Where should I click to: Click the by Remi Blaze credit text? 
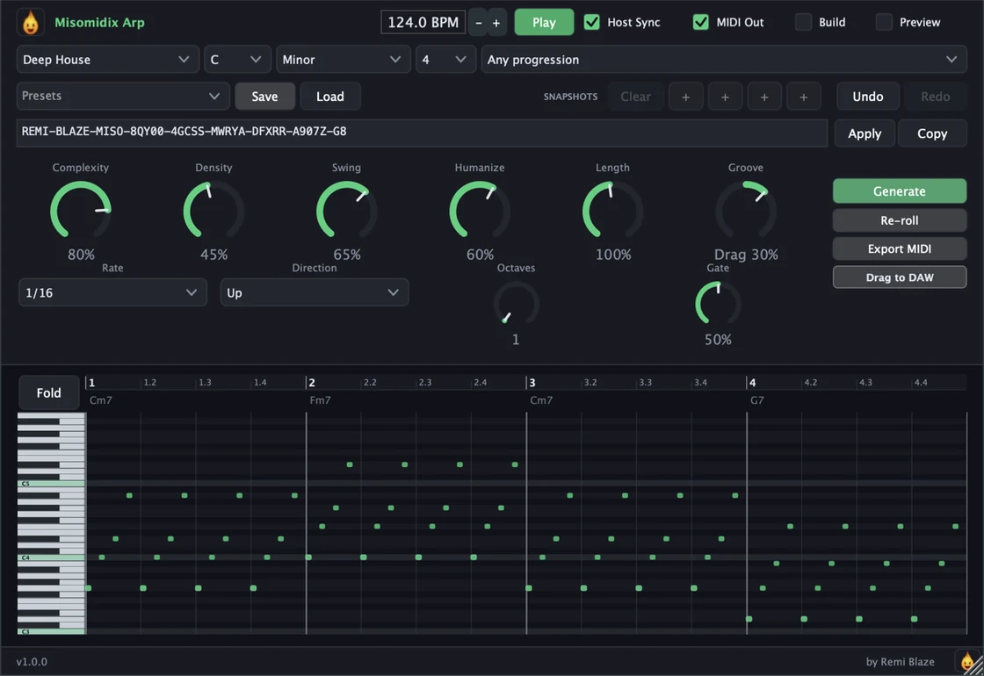(900, 662)
